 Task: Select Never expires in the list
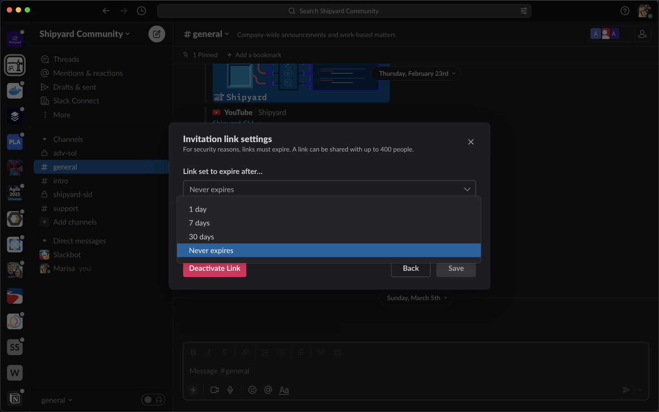[x=329, y=251]
